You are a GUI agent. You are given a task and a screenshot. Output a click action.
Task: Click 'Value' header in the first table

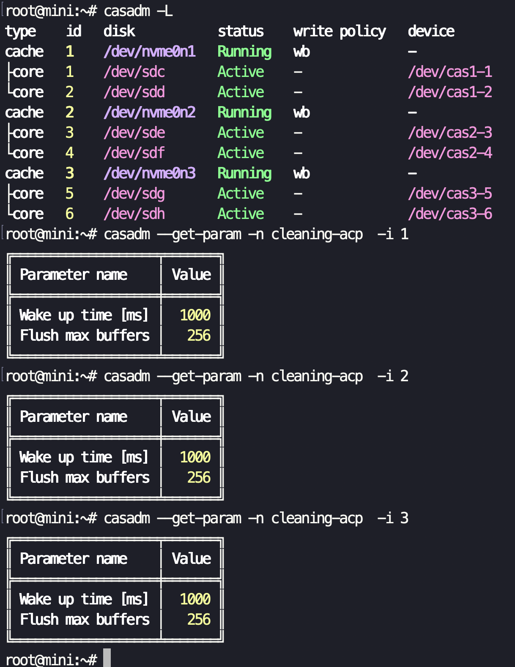(191, 274)
